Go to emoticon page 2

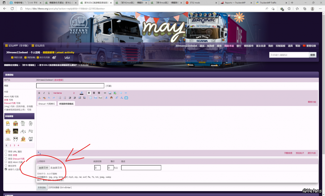click(x=10, y=145)
